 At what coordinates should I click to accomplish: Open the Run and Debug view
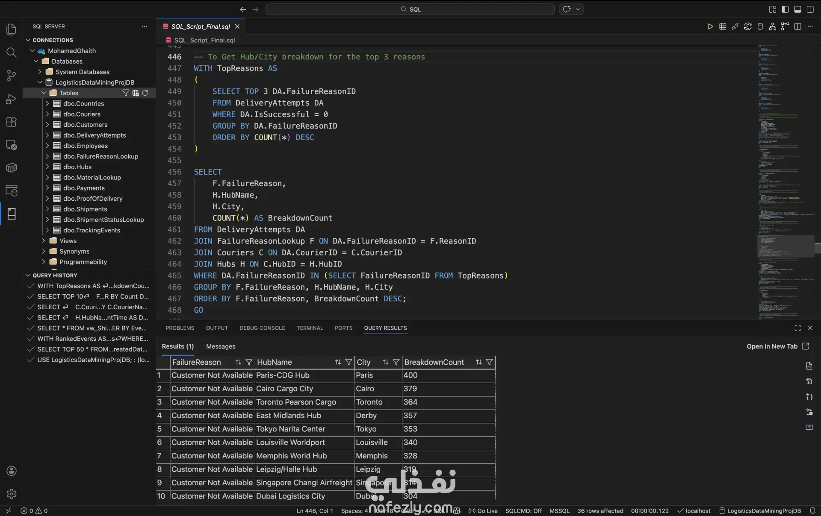point(12,99)
